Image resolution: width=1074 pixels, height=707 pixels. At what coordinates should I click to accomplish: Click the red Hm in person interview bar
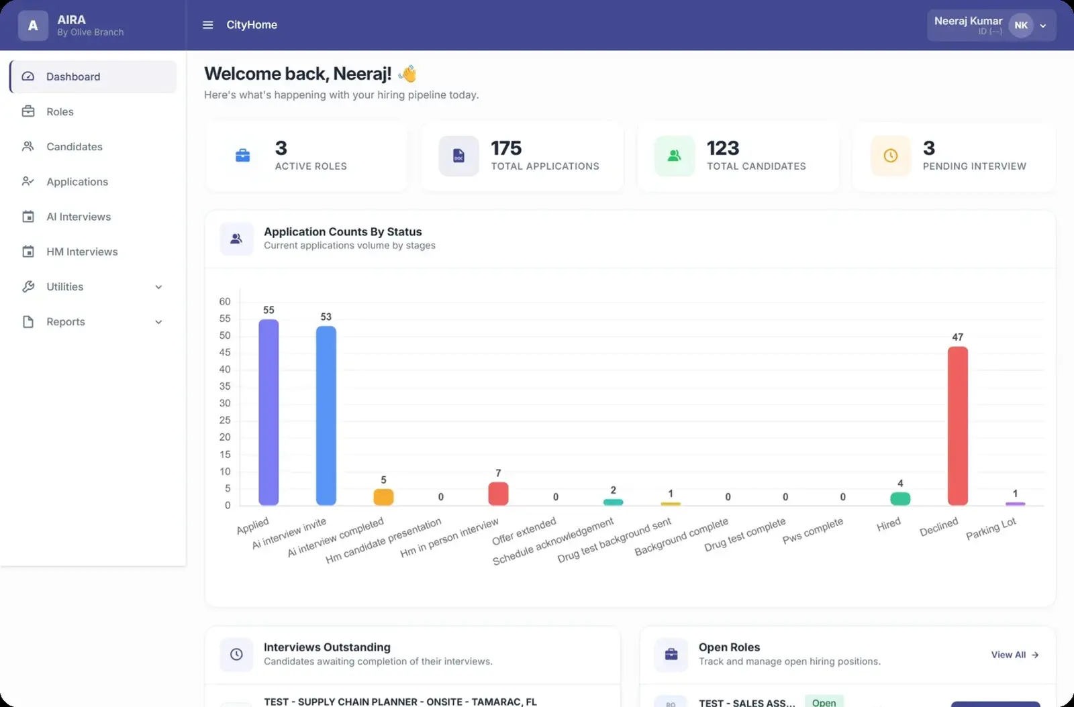coord(498,494)
